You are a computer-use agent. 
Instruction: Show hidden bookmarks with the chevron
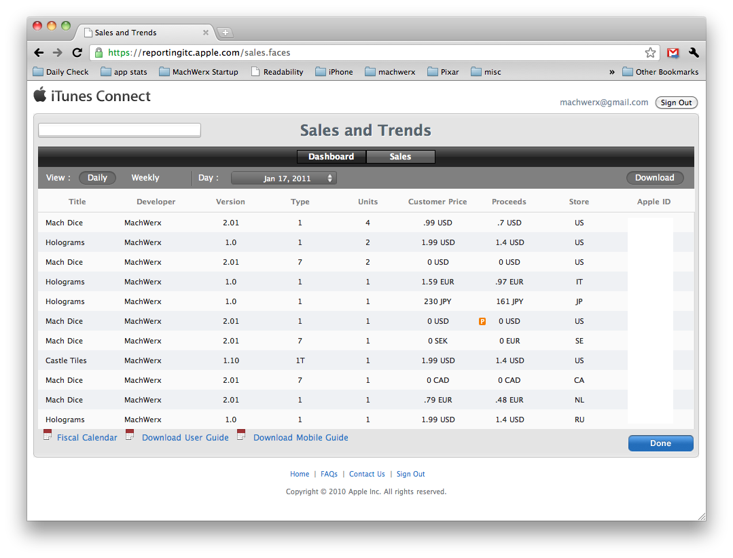612,72
